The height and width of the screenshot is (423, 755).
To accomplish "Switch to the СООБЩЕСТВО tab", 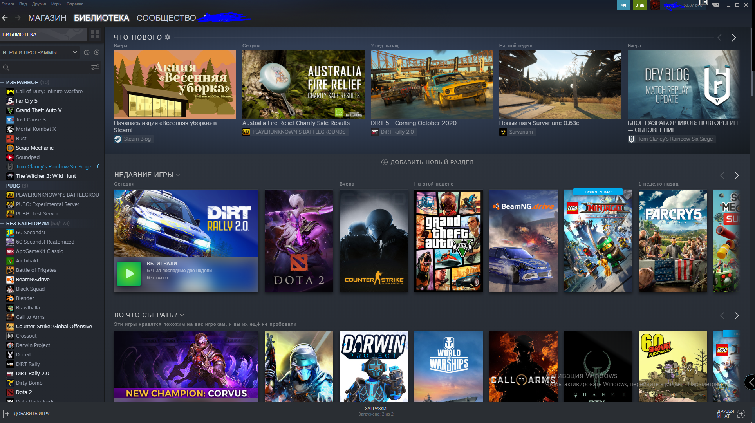I will [166, 18].
